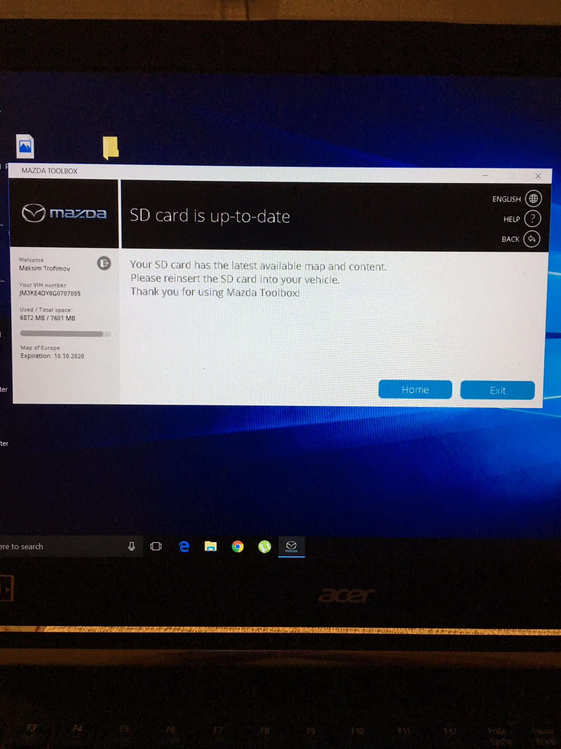Select the VIN number JM3KE4DY0G0707005

pyautogui.click(x=50, y=293)
